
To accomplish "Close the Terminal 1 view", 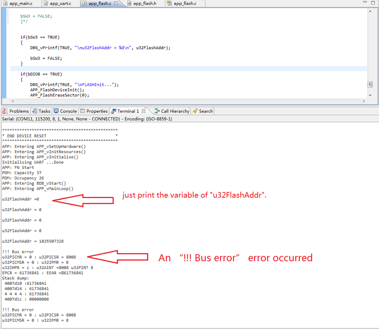I will pyautogui.click(x=143, y=111).
